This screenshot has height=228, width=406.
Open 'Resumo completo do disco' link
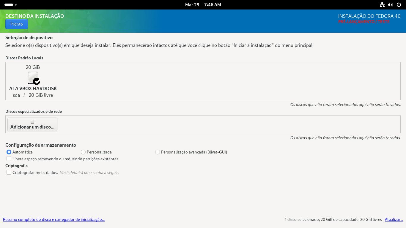click(54, 219)
